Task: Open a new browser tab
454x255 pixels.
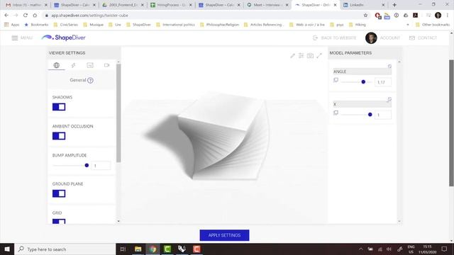Action: (x=394, y=5)
